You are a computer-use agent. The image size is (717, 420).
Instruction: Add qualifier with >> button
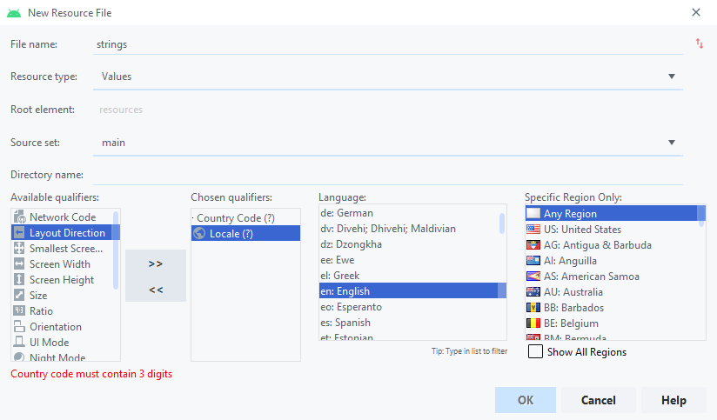click(156, 263)
